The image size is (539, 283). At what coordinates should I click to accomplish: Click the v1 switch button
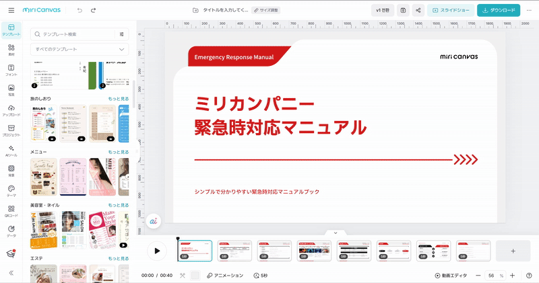(383, 10)
